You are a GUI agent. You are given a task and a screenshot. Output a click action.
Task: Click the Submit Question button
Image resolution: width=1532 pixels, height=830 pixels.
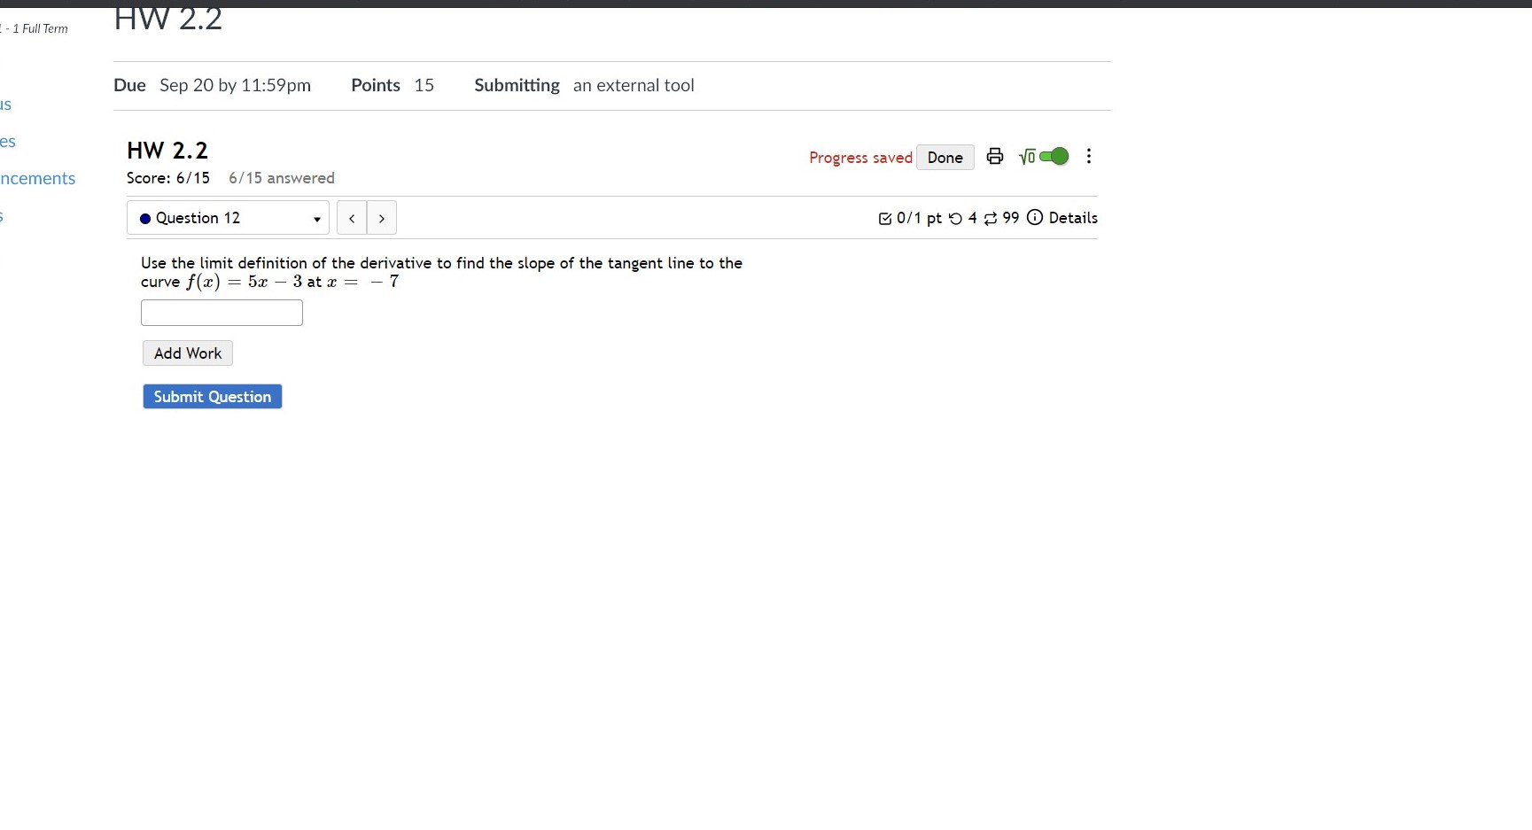(x=212, y=396)
